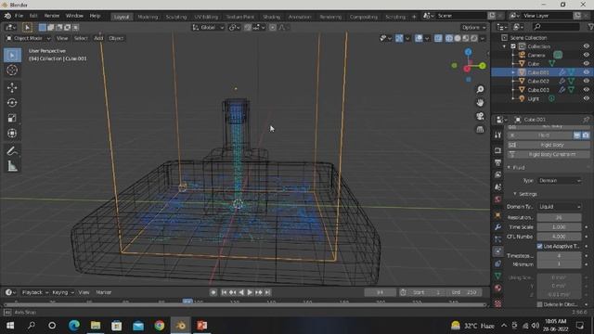Toggle visibility of Cube.001 in outliner

[x=586, y=72]
